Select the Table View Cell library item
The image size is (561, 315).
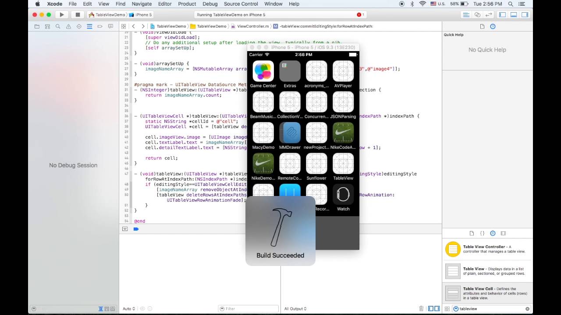pyautogui.click(x=487, y=294)
